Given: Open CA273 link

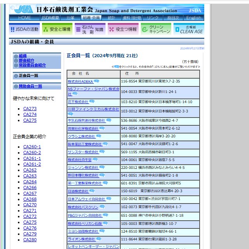Looking at the screenshot, I should (x=30, y=109).
